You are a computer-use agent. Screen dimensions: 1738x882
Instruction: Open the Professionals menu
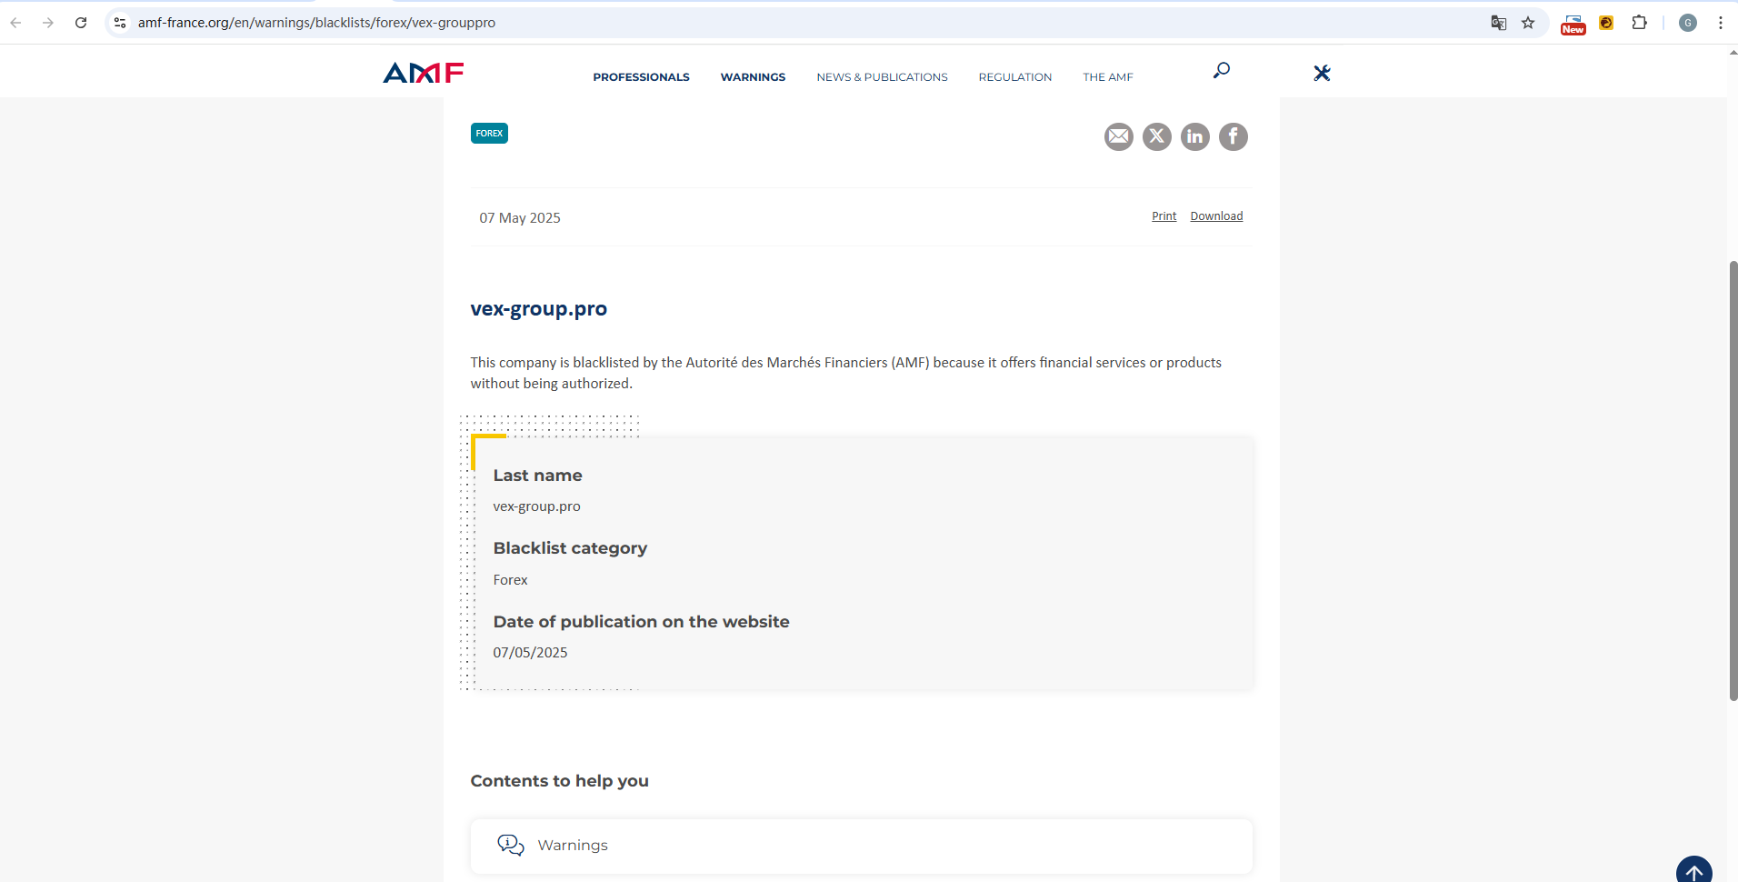[x=641, y=77]
